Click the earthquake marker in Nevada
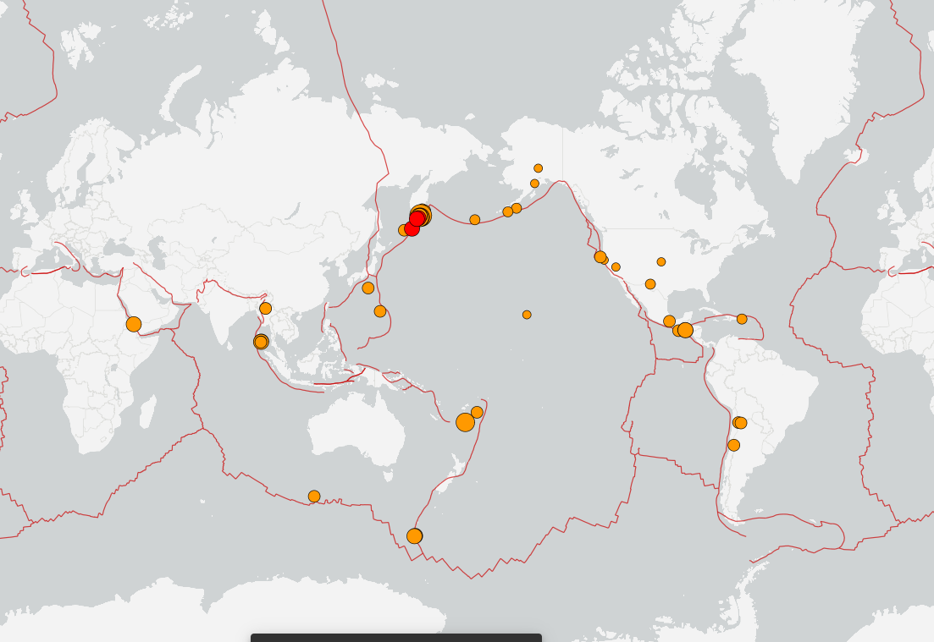Image resolution: width=934 pixels, height=642 pixels. [616, 267]
